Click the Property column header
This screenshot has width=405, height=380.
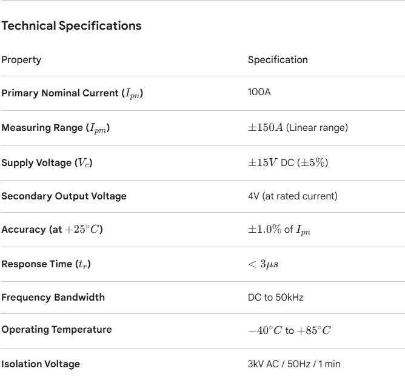point(21,60)
